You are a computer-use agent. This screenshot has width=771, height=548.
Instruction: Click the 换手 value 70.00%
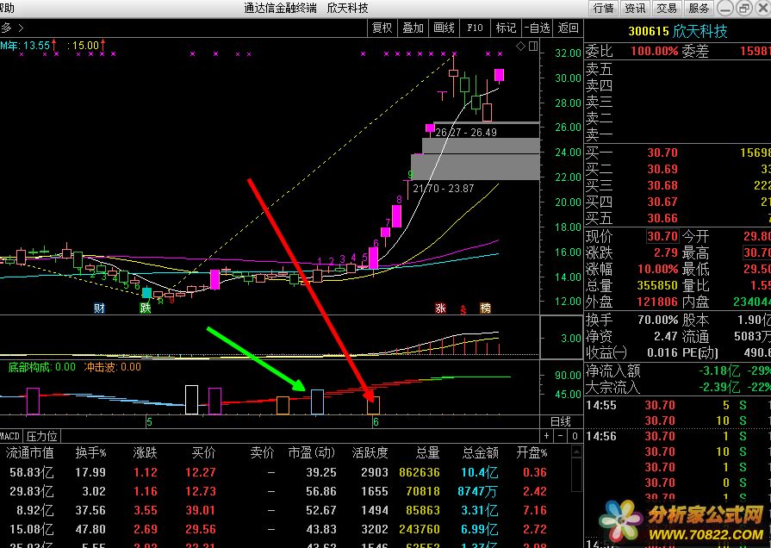coord(658,321)
